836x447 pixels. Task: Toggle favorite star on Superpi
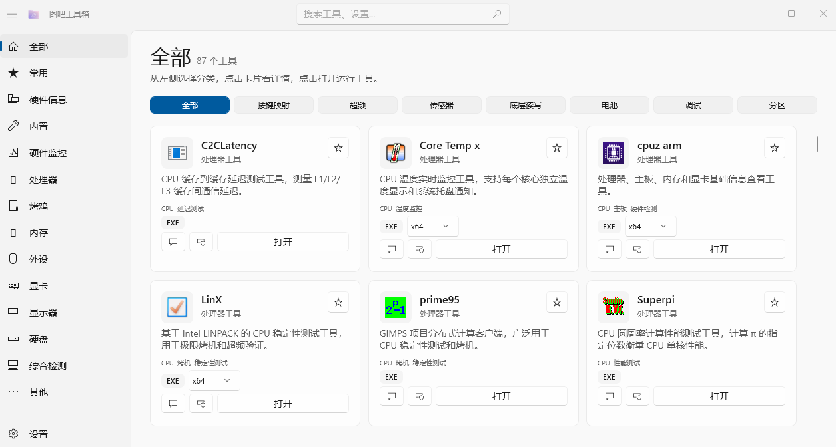(x=775, y=302)
